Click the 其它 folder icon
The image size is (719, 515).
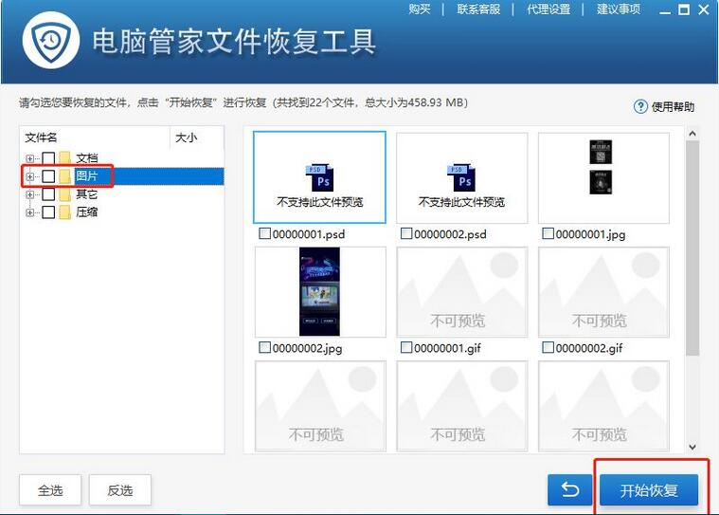click(x=65, y=194)
